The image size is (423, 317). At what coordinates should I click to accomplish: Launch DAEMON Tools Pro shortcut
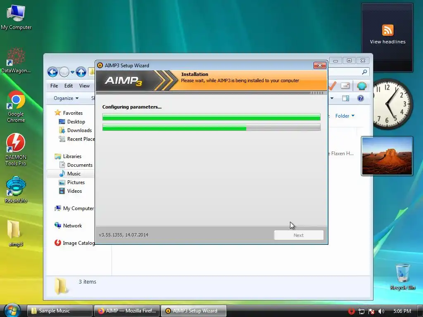[x=16, y=149]
